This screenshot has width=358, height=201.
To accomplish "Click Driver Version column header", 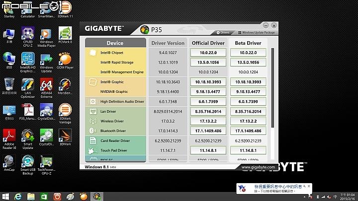I will pyautogui.click(x=168, y=43).
